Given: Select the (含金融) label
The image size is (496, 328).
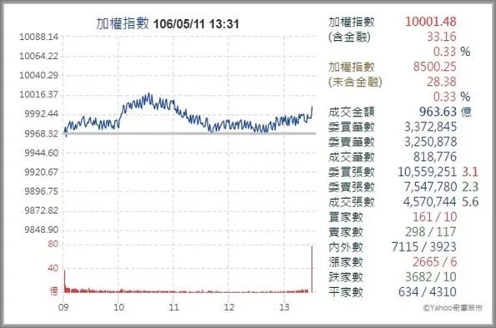Looking at the screenshot, I should (x=349, y=37).
